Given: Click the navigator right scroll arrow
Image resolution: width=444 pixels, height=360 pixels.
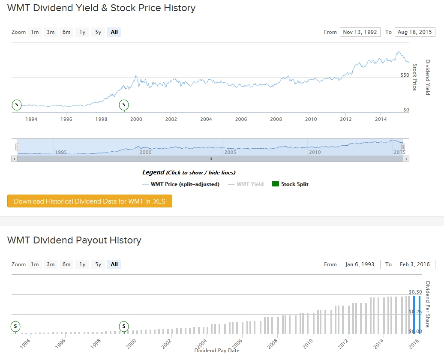Looking at the screenshot, I should pos(406,159).
